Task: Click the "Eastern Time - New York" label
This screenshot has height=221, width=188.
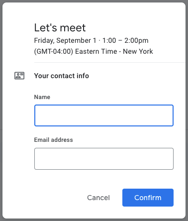Action: click(114, 52)
